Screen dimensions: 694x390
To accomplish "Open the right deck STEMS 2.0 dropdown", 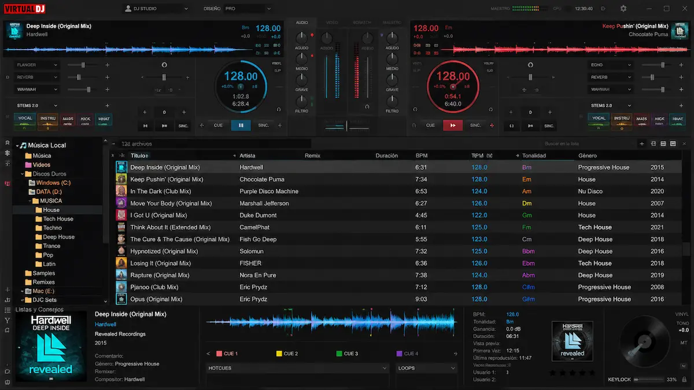I will [611, 106].
